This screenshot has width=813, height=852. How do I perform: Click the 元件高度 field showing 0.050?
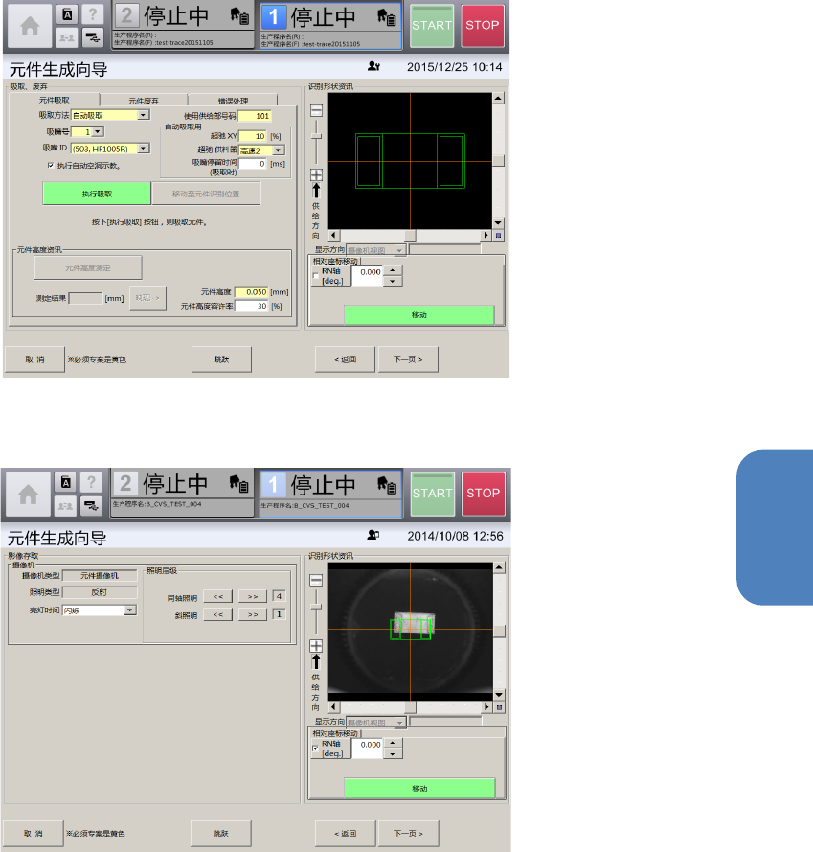[x=252, y=291]
